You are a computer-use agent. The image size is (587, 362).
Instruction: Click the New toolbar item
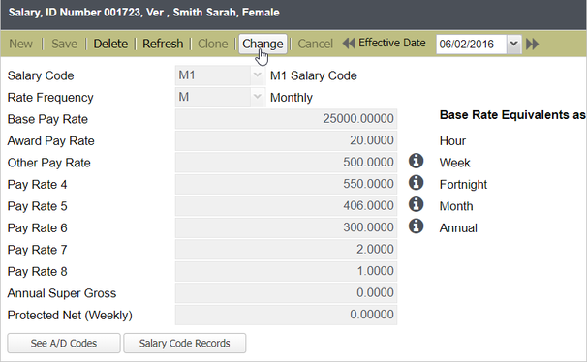[21, 44]
